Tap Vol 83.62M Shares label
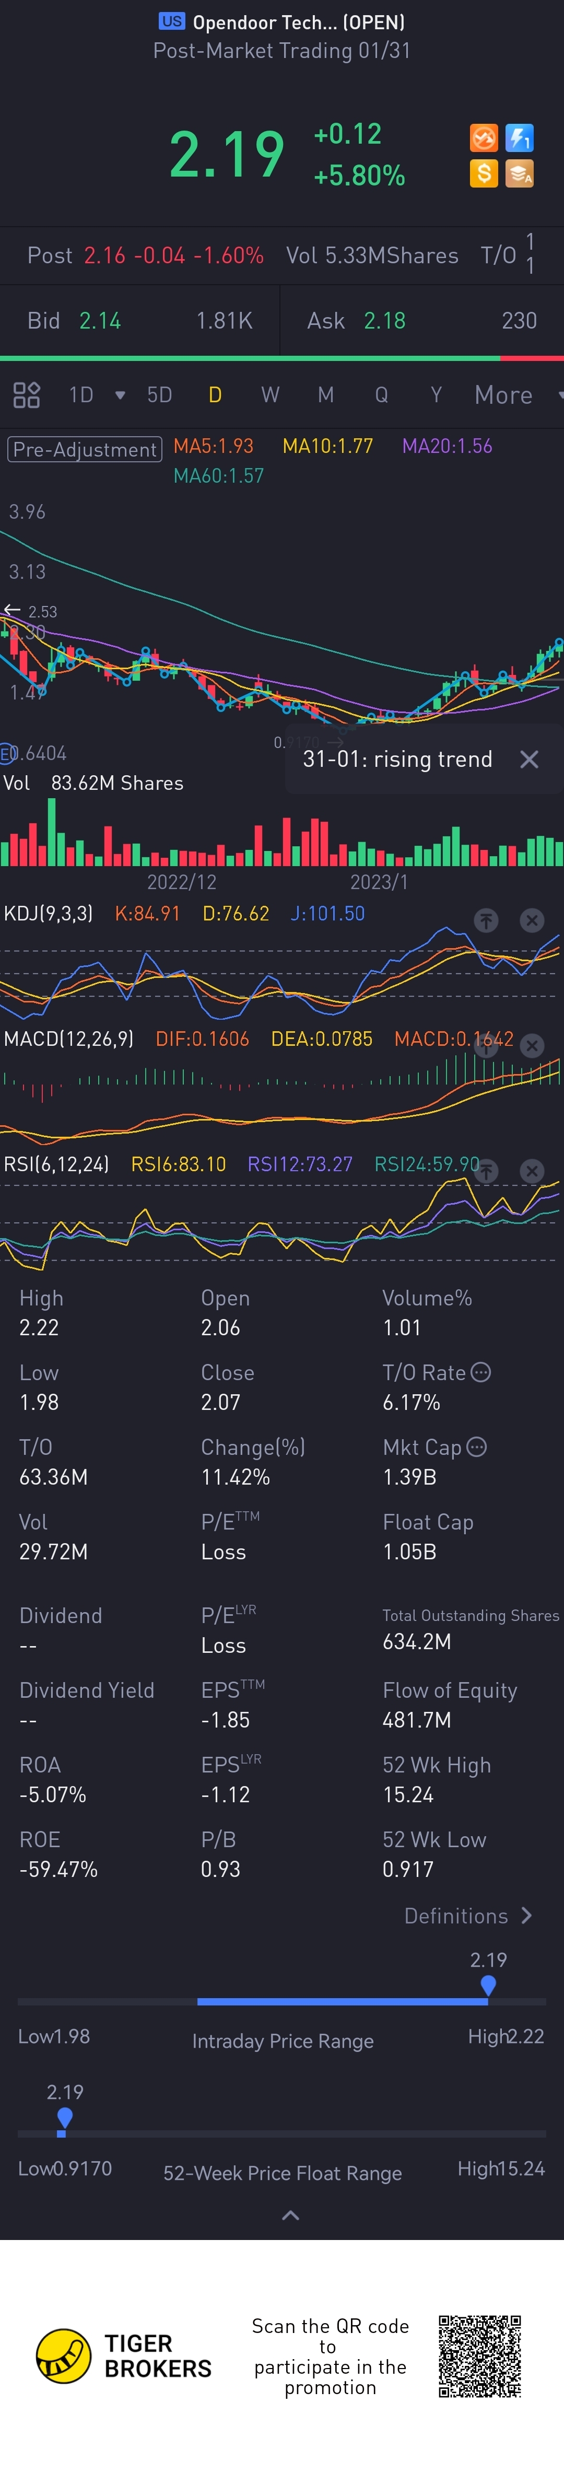 click(x=93, y=783)
